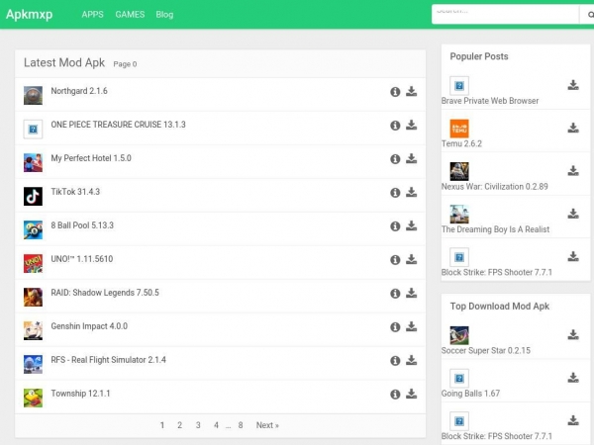Open info for 8 Ball Pool
594x445 pixels.
click(395, 226)
